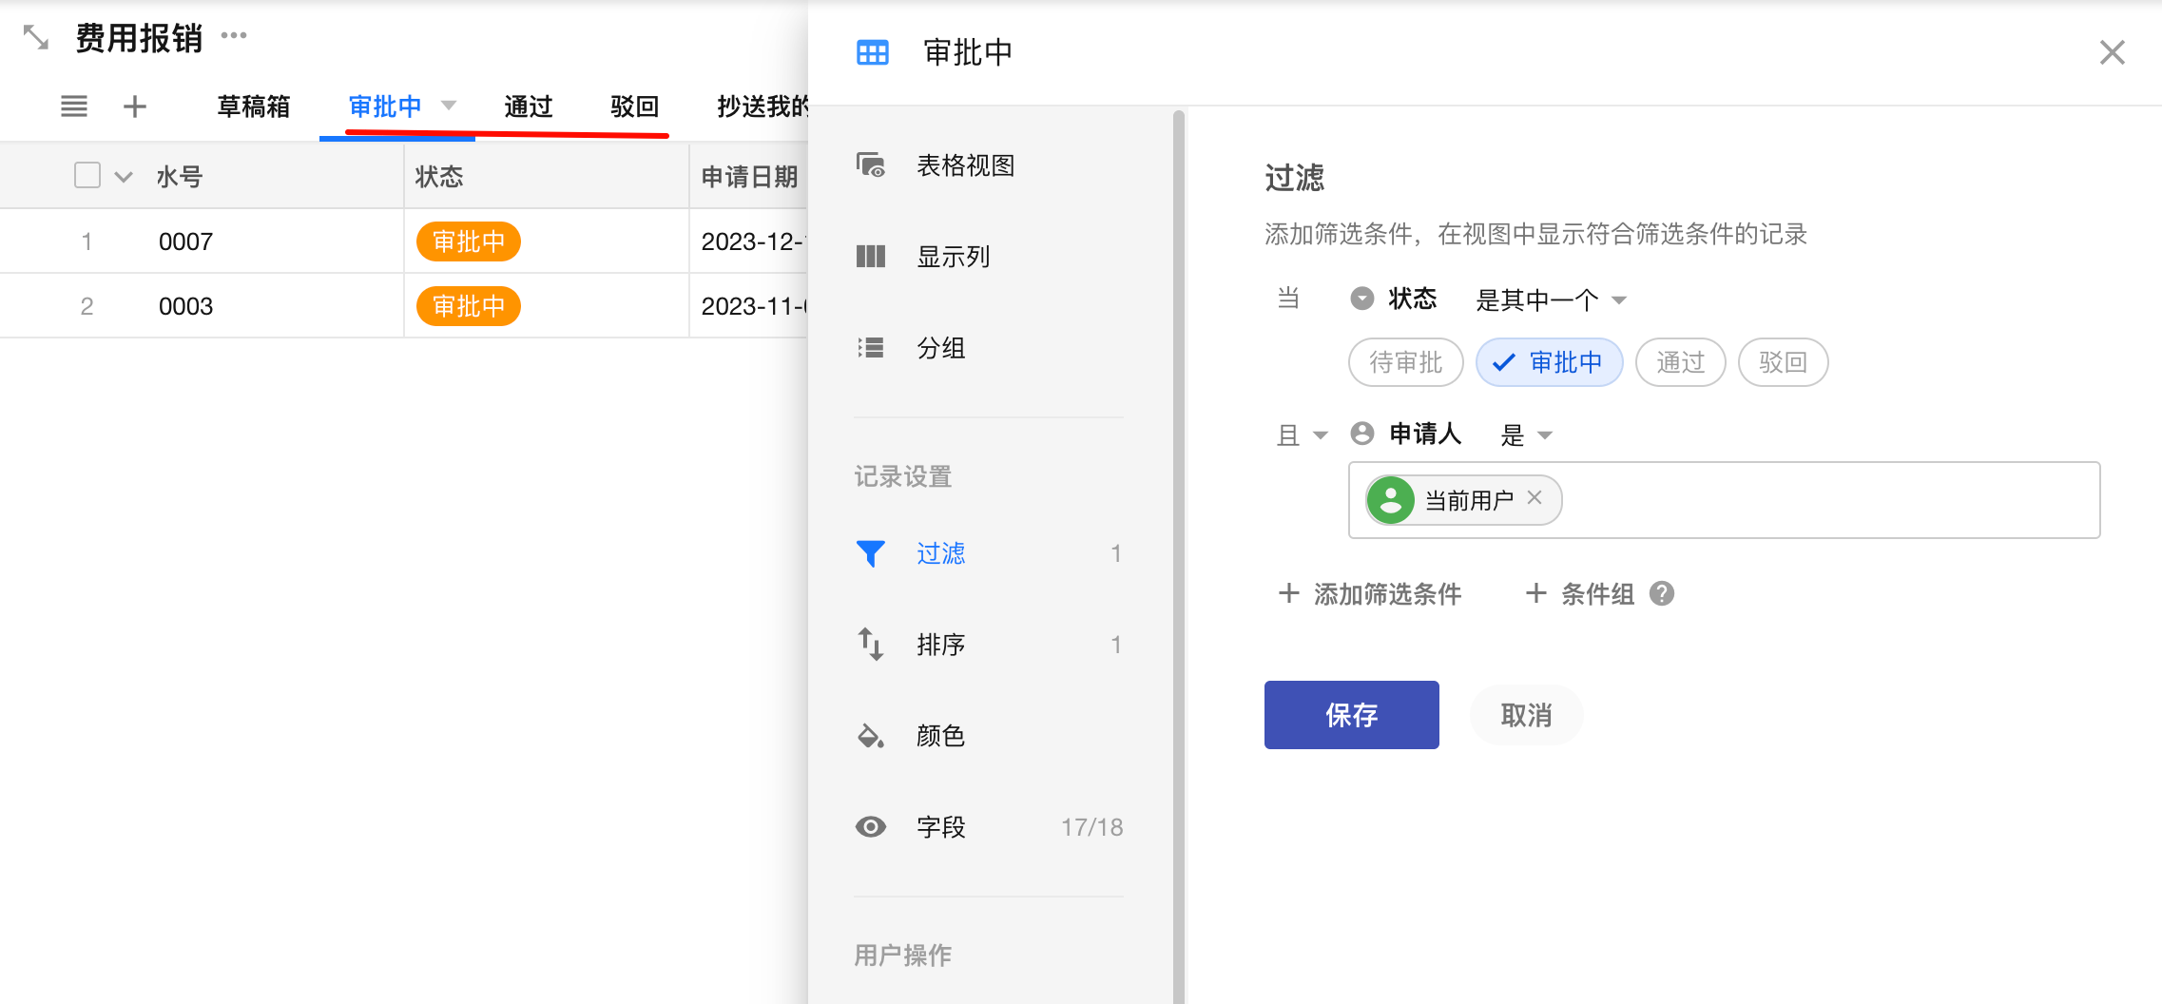The image size is (2162, 1004).
Task: Click the 状态 field name in the filter
Action: [1413, 299]
